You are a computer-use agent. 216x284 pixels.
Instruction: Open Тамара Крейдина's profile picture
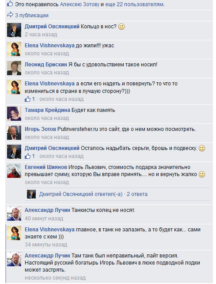(x=14, y=114)
